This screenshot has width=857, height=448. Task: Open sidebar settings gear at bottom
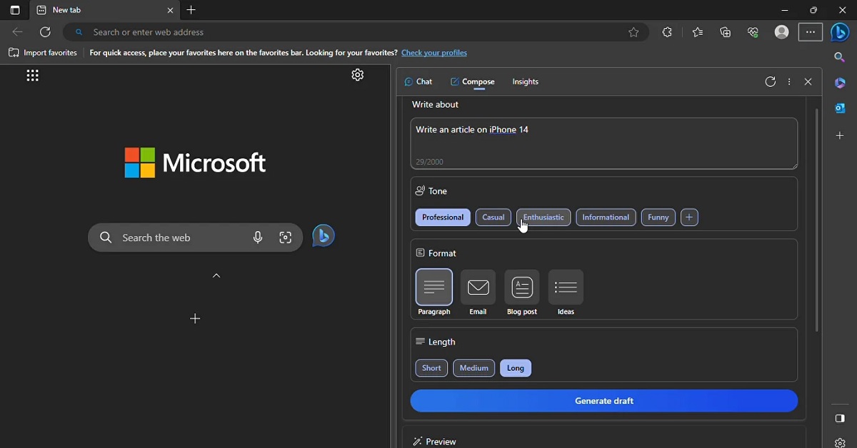[840, 442]
